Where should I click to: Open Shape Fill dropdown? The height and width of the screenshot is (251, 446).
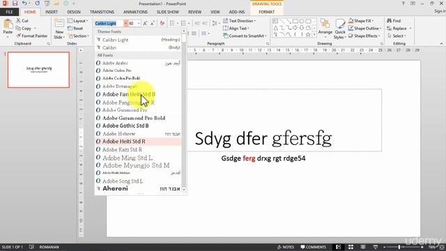tap(361, 21)
